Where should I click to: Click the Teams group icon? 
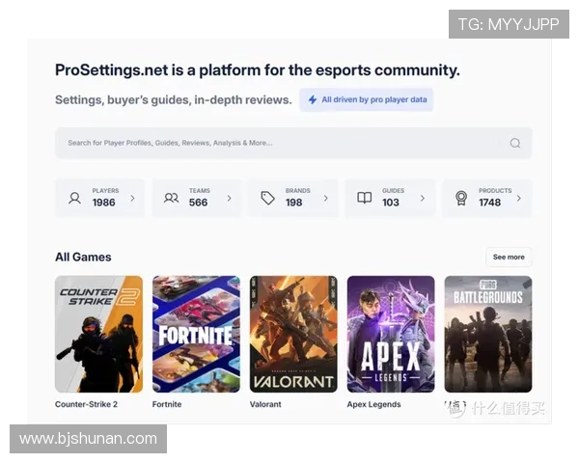pos(171,198)
